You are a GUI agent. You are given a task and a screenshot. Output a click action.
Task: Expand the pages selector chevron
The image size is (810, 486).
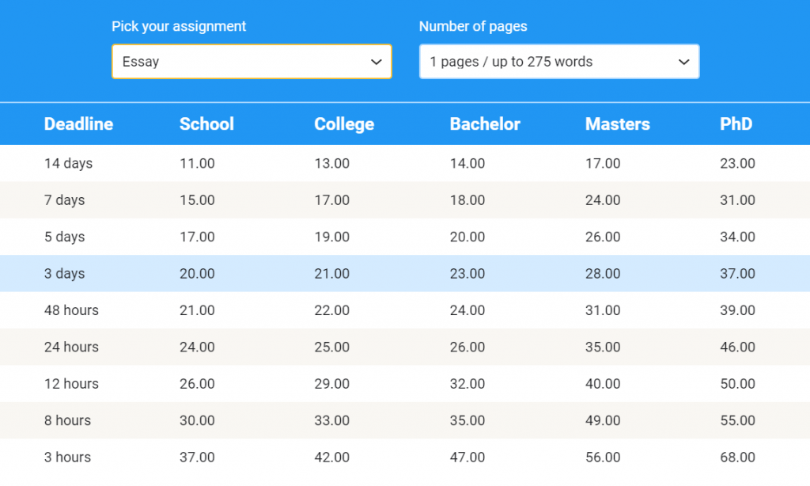pyautogui.click(x=683, y=62)
